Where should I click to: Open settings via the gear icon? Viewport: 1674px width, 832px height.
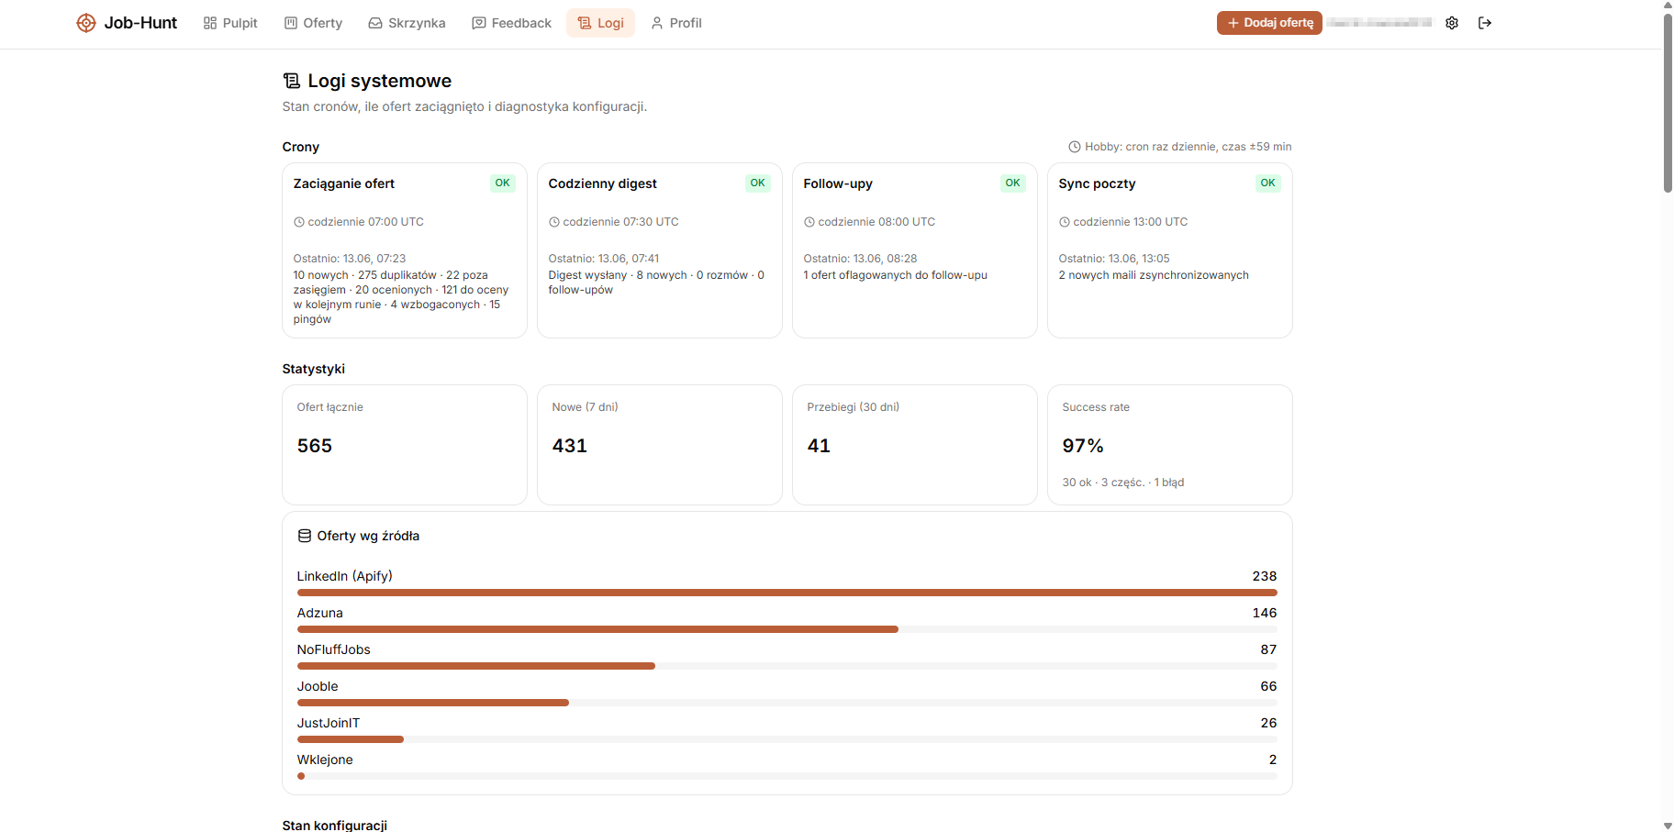(x=1452, y=23)
